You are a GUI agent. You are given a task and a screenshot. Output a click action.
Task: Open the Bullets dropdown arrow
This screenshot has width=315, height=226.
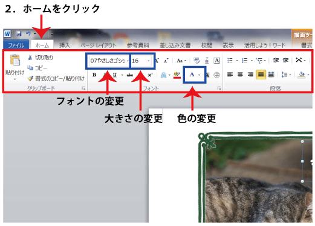(x=237, y=61)
